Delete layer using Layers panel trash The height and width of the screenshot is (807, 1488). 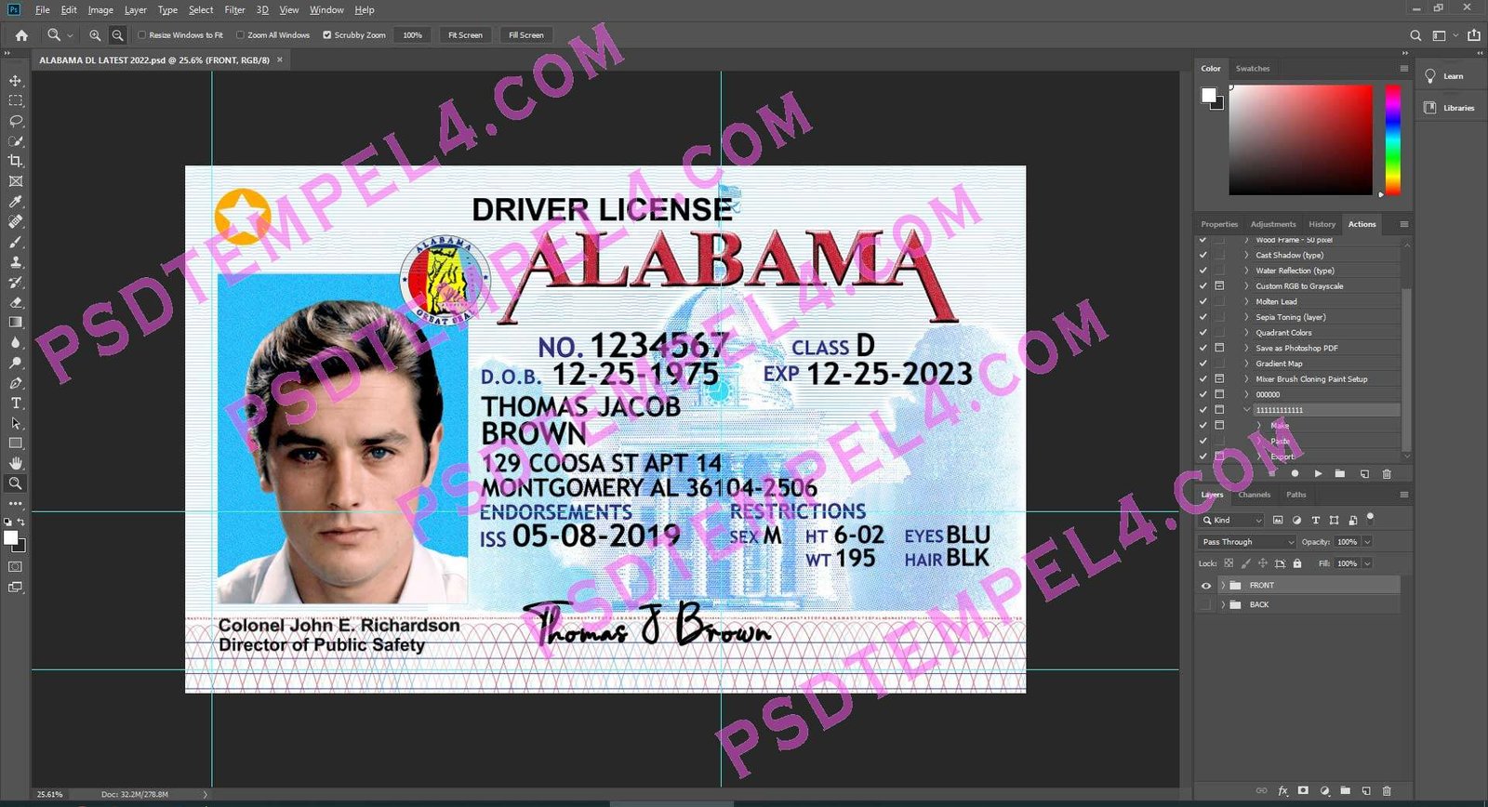coord(1387,791)
